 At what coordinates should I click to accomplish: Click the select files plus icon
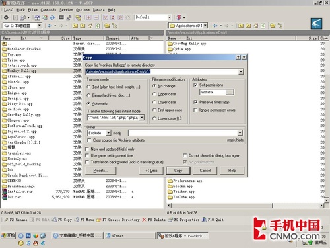click(x=88, y=17)
